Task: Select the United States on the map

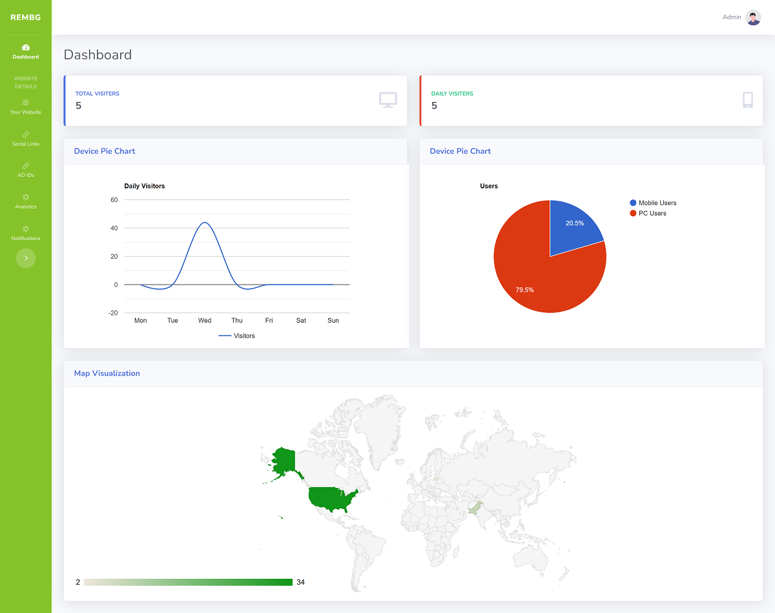Action: [331, 499]
